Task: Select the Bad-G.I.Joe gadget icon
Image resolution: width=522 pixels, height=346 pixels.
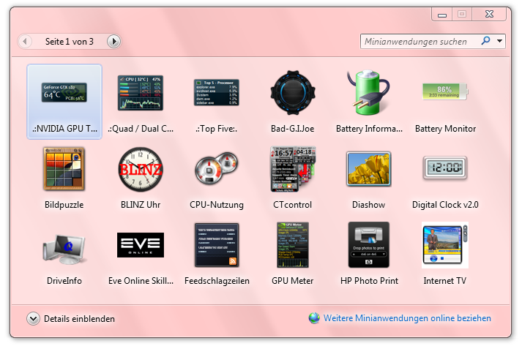Action: pyautogui.click(x=293, y=93)
